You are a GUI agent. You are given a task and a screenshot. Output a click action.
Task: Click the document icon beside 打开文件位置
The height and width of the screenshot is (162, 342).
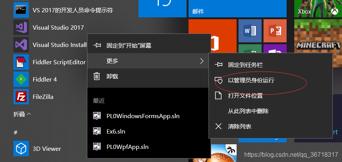[x=219, y=95]
